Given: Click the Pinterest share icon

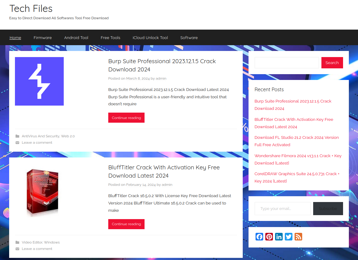Looking at the screenshot, I should (x=269, y=237).
